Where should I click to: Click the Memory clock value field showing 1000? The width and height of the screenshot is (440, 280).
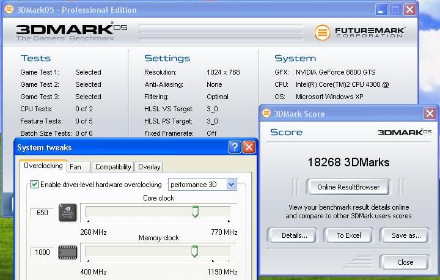42,252
